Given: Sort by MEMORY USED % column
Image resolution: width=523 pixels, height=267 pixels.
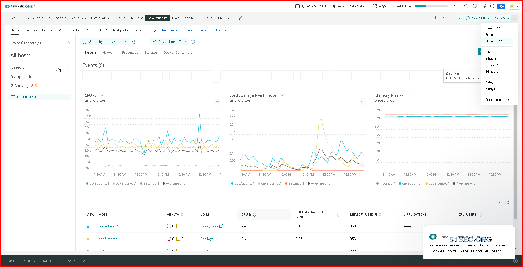Looking at the screenshot, I should point(380,214).
